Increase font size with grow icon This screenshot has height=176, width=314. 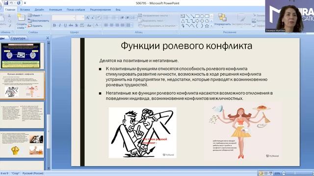click(87, 18)
